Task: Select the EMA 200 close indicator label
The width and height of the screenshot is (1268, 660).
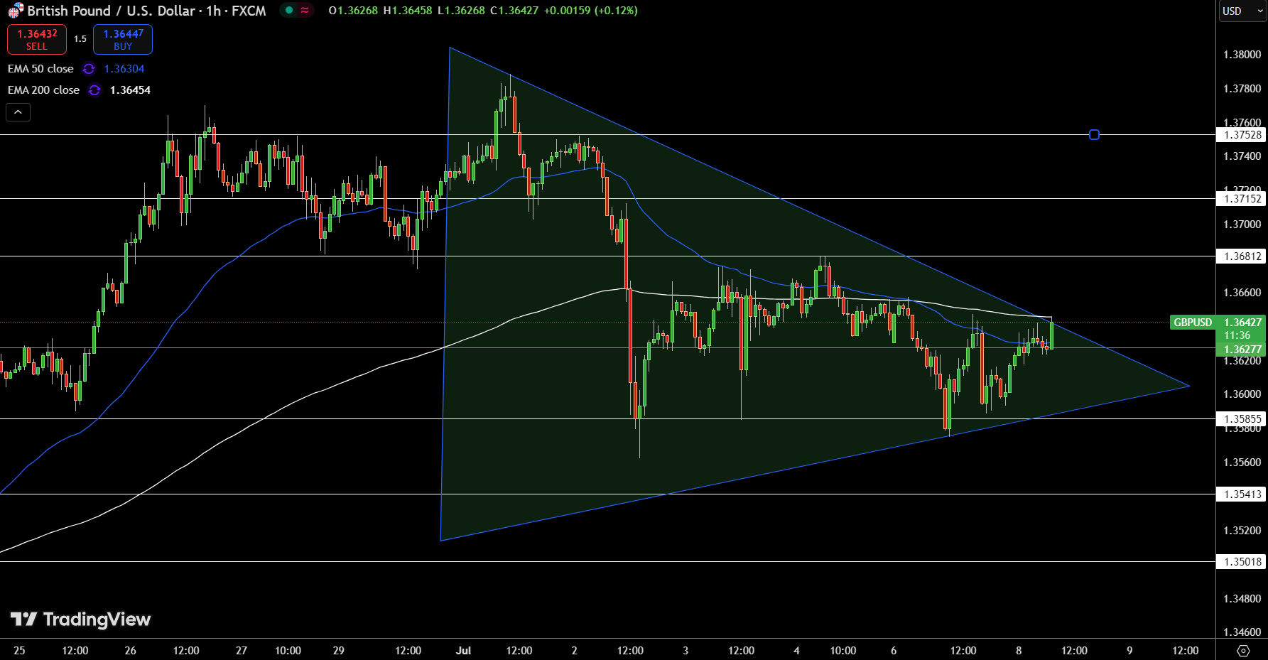Action: point(43,90)
